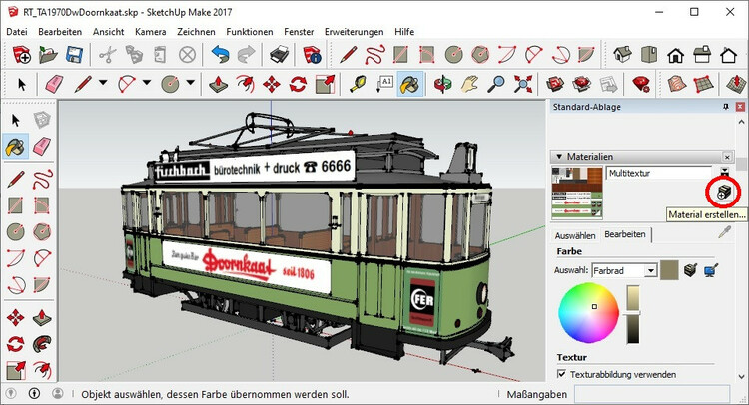Click the brightness slider beside the color wheel
Image resolution: width=749 pixels, height=405 pixels.
pos(633,314)
